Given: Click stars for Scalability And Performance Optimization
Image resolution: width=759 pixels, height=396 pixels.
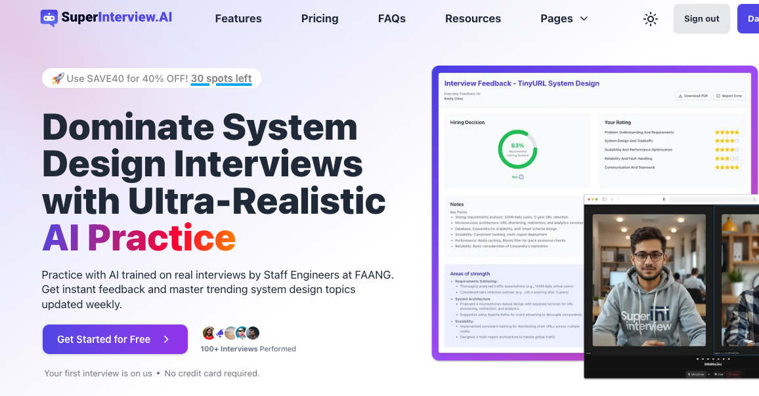Looking at the screenshot, I should (x=727, y=149).
